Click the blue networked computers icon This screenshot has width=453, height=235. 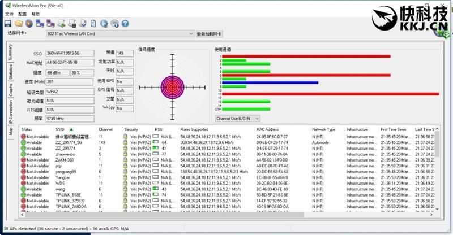(40, 24)
